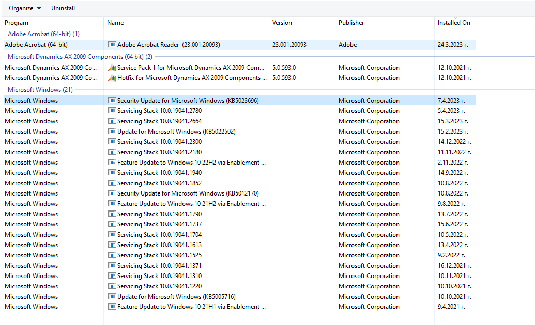Click the Security Update KB5023696 icon

click(112, 100)
